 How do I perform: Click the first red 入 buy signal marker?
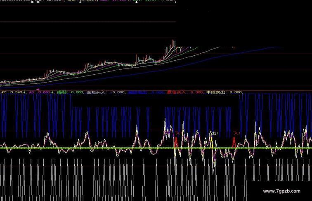[x=177, y=133]
